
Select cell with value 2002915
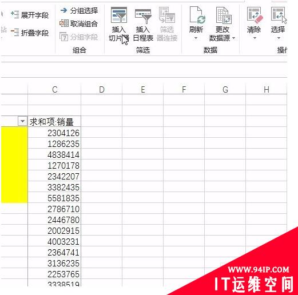coord(54,230)
